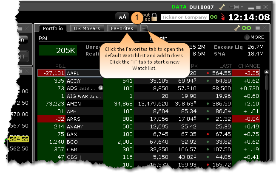Add a new Watchlist with the + tab
Image resolution: width=276 pixels, height=175 pixels.
point(144,28)
